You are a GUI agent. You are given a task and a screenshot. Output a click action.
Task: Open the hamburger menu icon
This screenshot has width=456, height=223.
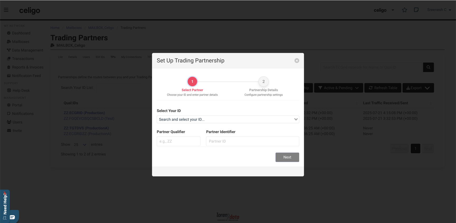6,10
